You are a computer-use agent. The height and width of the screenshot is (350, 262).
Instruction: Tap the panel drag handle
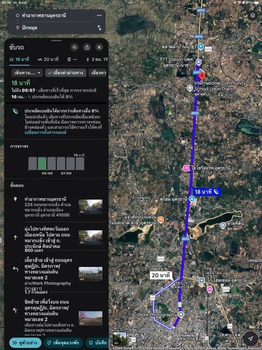click(56, 40)
